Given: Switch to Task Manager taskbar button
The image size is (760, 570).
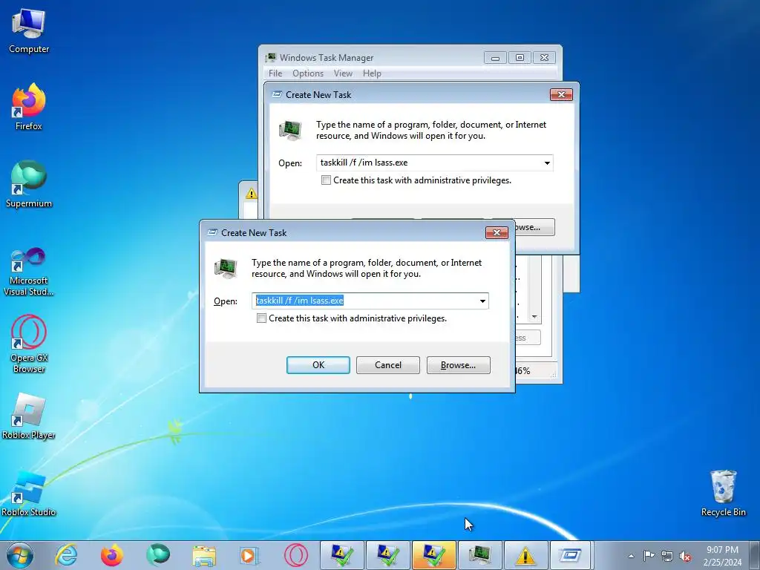Looking at the screenshot, I should click(480, 555).
